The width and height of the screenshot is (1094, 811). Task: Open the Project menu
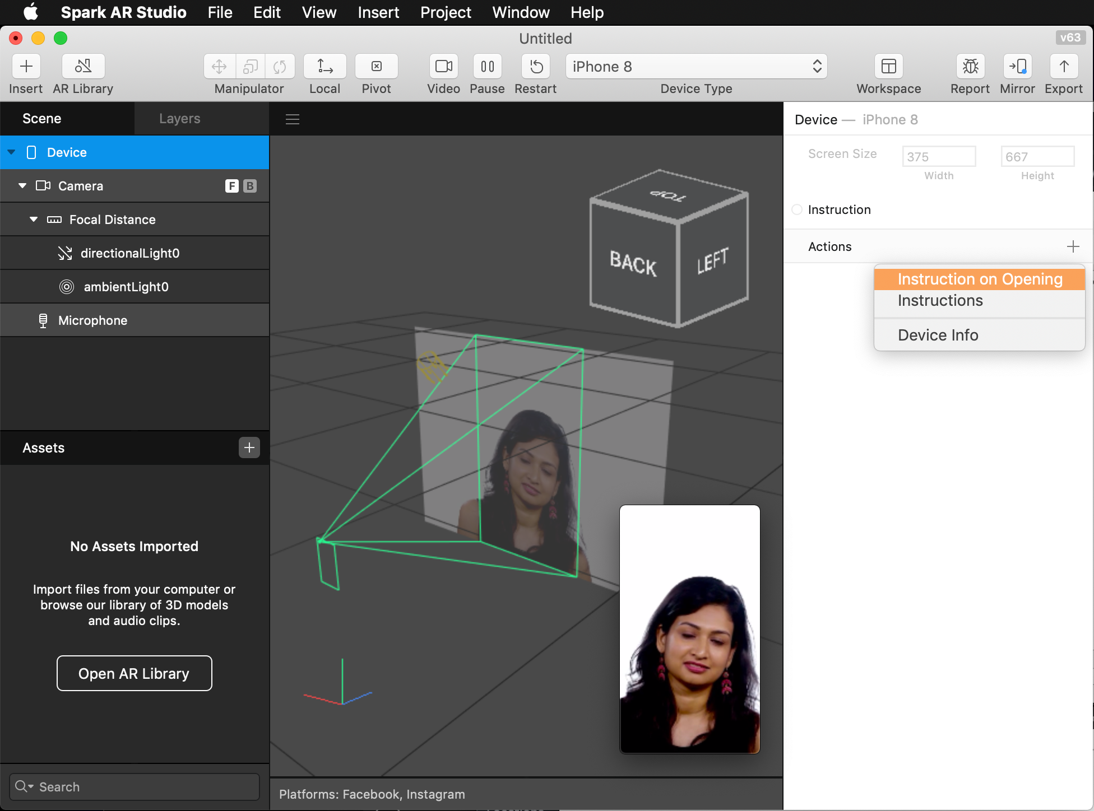[x=446, y=12]
